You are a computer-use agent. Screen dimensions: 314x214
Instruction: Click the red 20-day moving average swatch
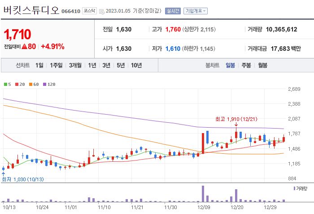[x=17, y=85]
